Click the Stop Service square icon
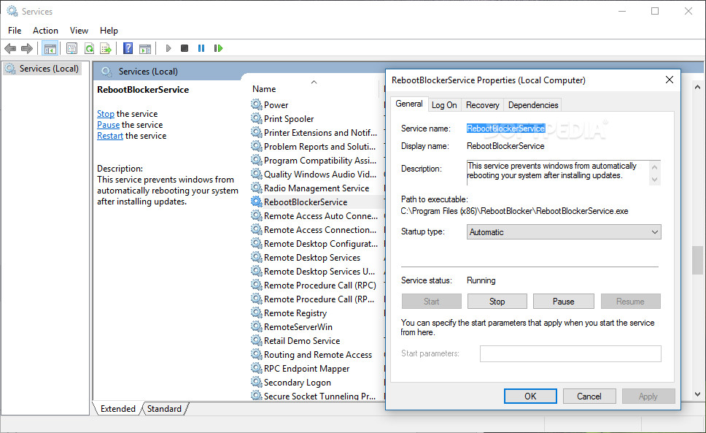Viewport: 706px width, 433px height. pyautogui.click(x=184, y=48)
